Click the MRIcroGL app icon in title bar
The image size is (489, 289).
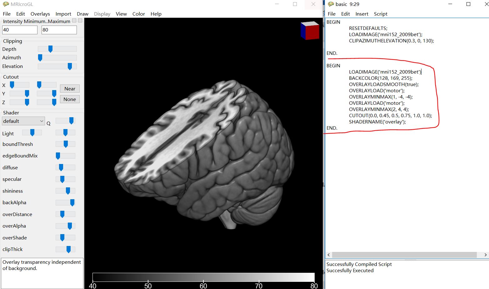6,4
